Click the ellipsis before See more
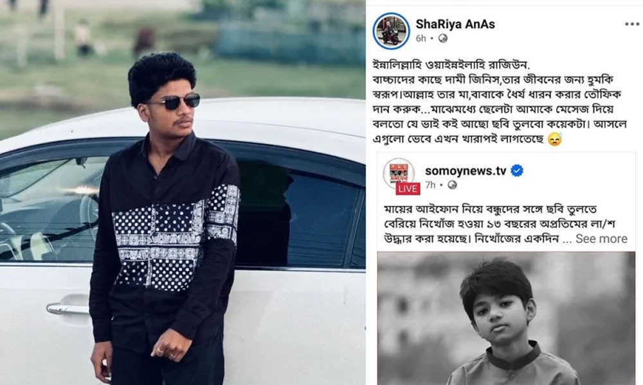 (566, 241)
